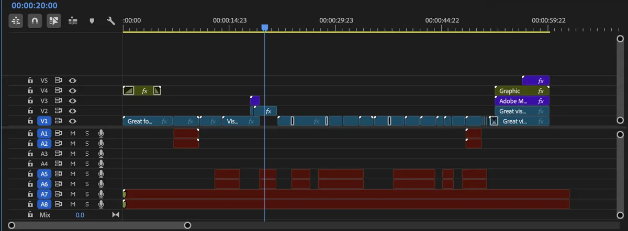Toggle snap in timeline magnet icon

click(x=35, y=21)
